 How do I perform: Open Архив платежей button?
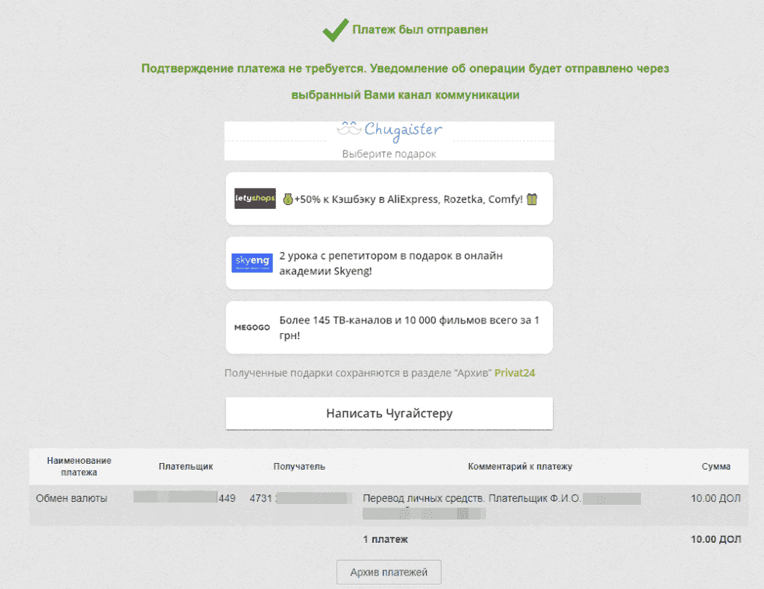(389, 573)
